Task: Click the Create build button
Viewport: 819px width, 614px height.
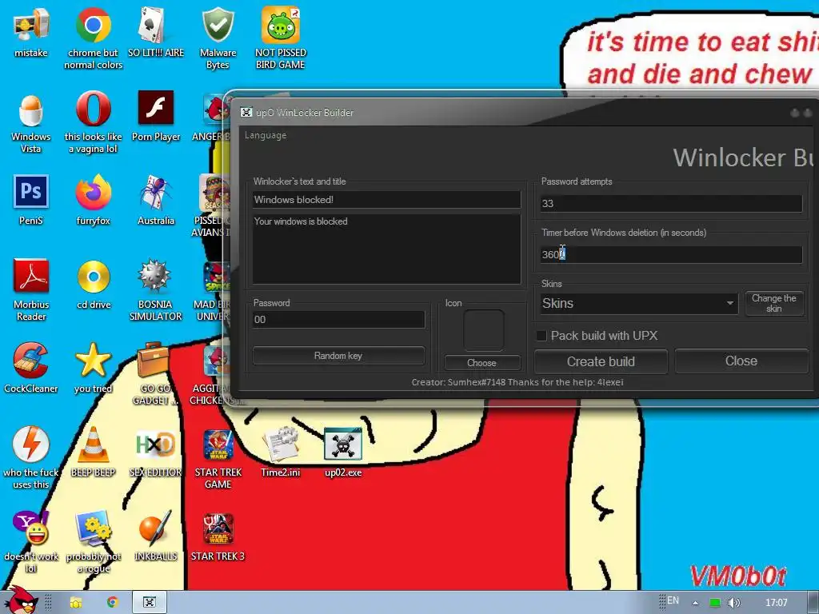Action: (601, 361)
